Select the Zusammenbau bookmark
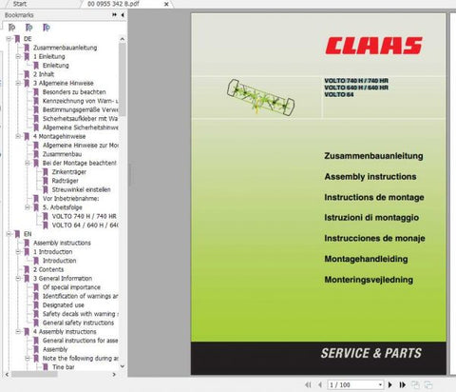Viewport: 456px width, 392px height. coord(62,154)
